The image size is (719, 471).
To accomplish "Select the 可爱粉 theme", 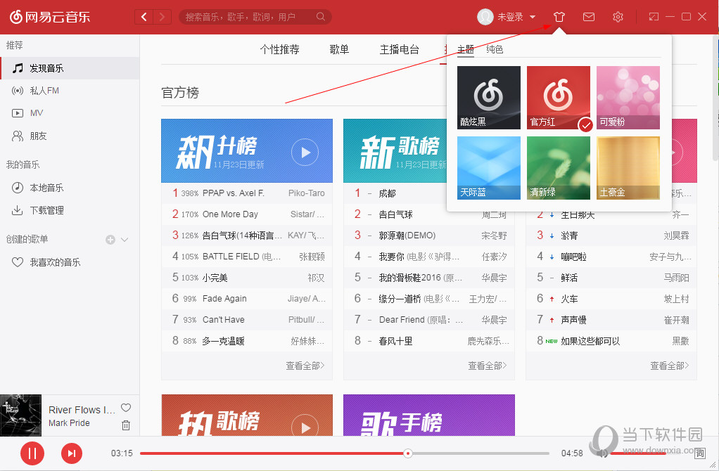I will pyautogui.click(x=628, y=98).
